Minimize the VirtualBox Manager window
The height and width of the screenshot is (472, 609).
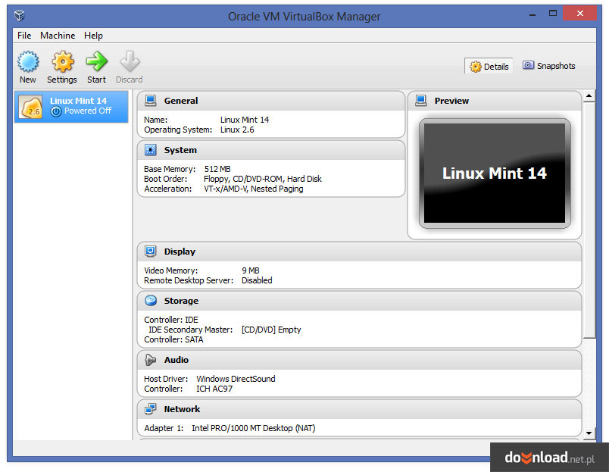532,14
